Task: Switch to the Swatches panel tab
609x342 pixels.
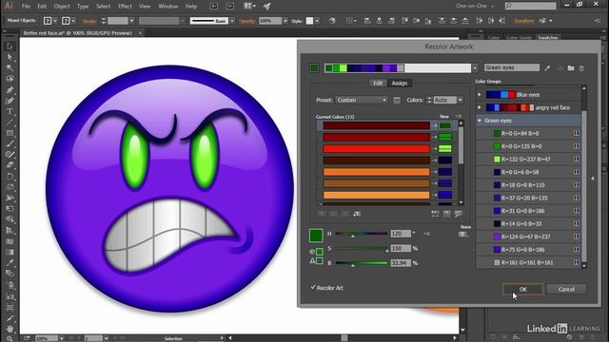Action: point(548,38)
